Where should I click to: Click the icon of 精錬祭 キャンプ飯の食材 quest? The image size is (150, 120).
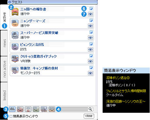coord(15,70)
